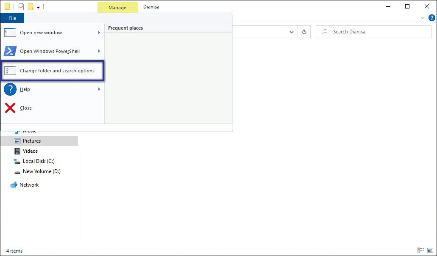The height and width of the screenshot is (256, 437).
Task: Select the Open new window icon
Action: tap(10, 33)
